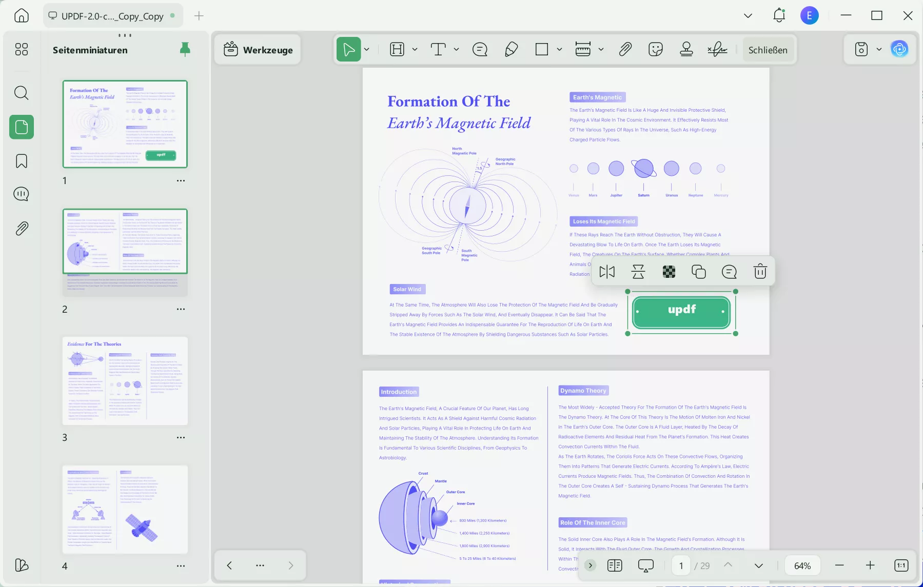Go to the Home screen icon

[22, 15]
